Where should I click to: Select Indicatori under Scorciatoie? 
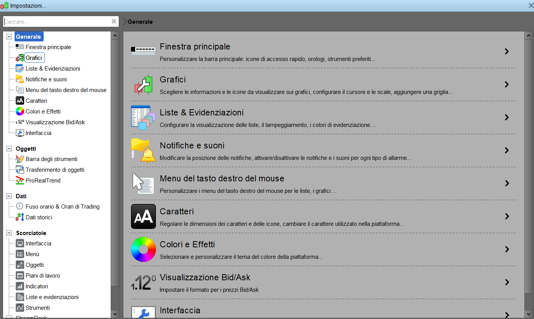[37, 286]
